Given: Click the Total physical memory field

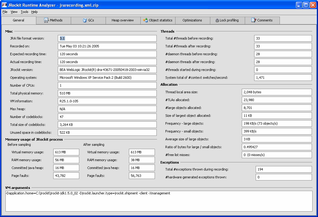Looking at the screenshot, I should [107, 94].
